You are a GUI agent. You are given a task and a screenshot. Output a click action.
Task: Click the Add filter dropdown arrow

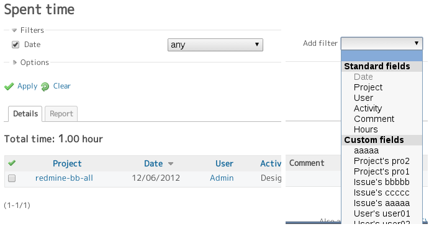[417, 43]
